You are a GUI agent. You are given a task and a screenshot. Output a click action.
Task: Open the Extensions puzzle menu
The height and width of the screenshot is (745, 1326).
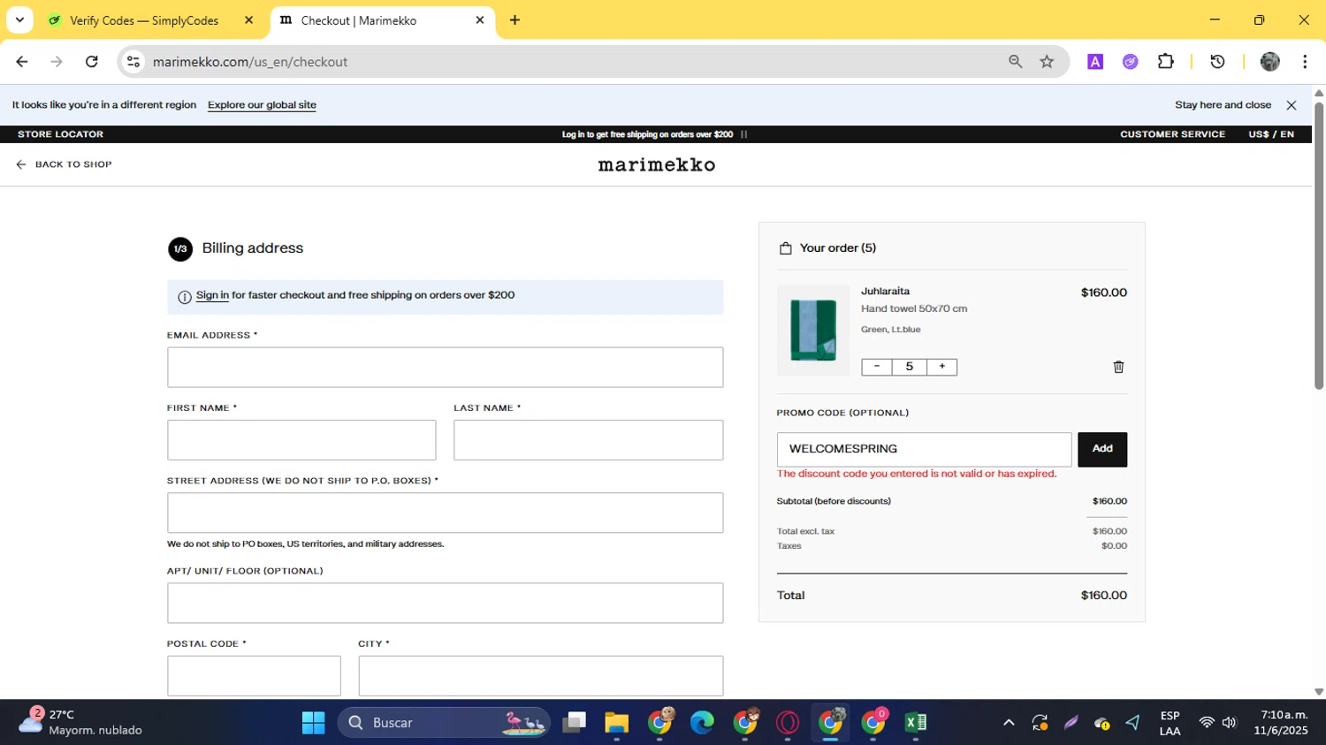click(x=1165, y=62)
